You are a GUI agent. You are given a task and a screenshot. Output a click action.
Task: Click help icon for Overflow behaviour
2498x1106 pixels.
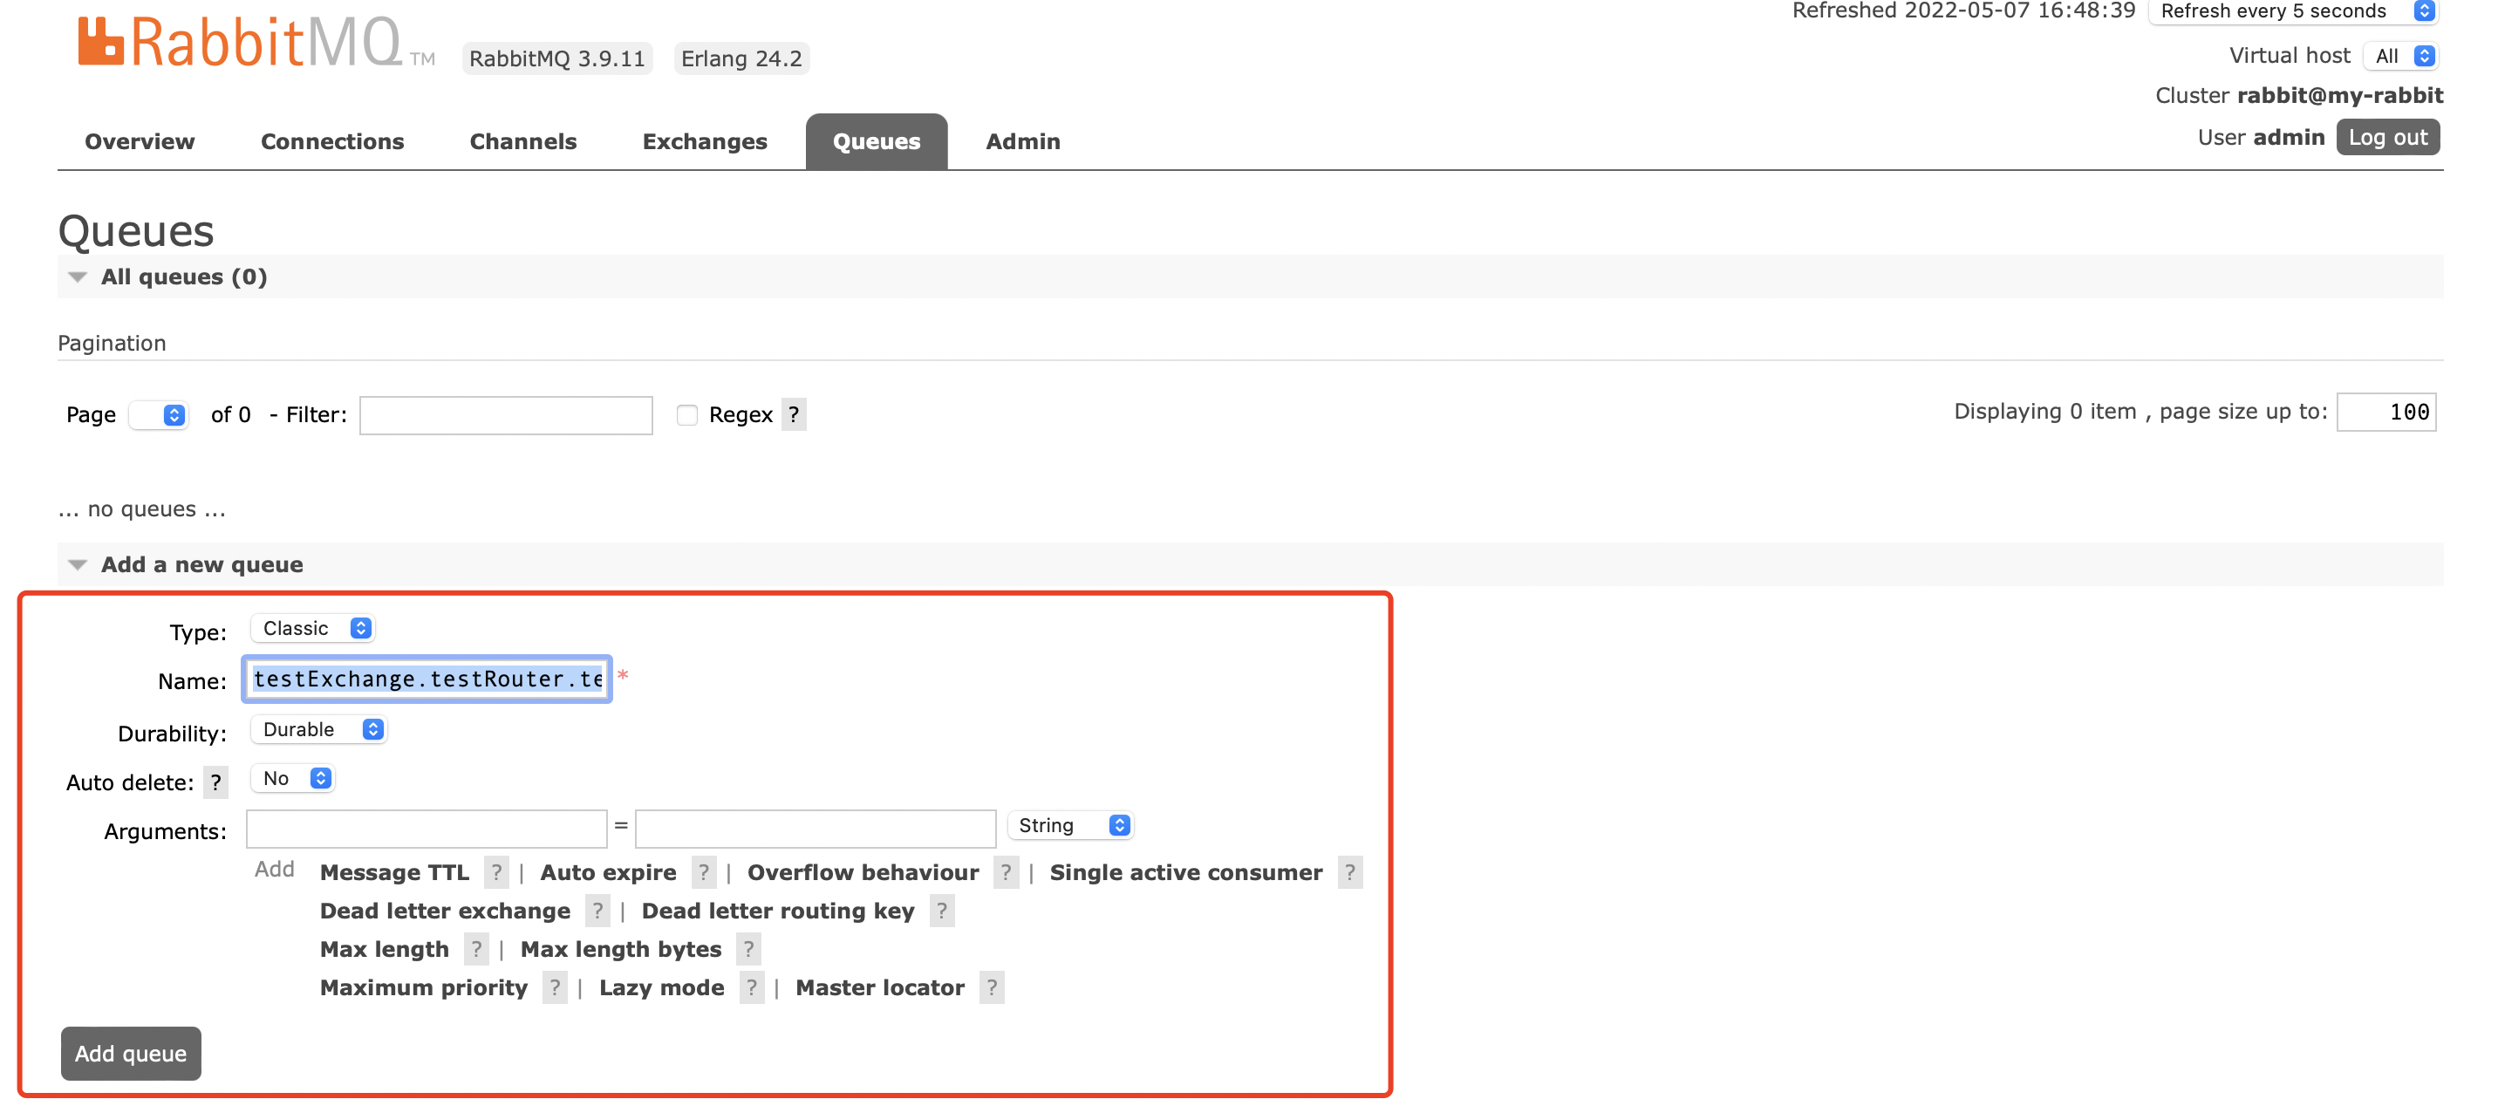pos(1006,873)
